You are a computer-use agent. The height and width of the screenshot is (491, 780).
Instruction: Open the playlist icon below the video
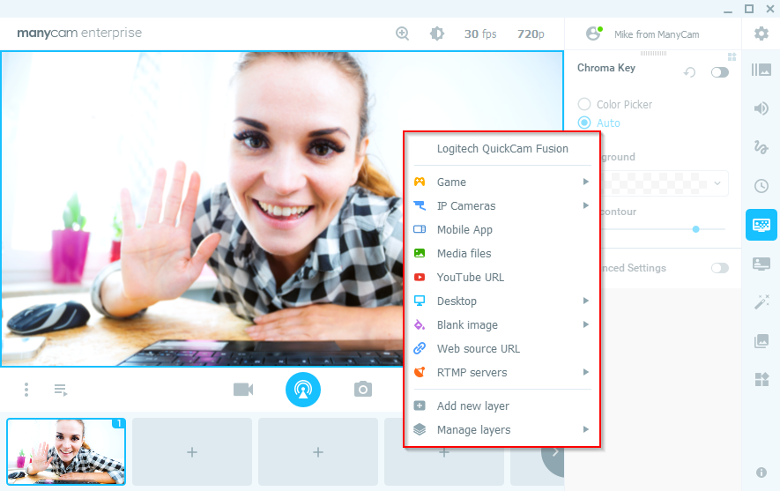coord(61,390)
